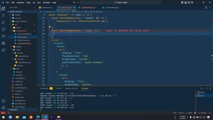The width and height of the screenshot is (213, 120).
Task: Open the File menu
Action: [7, 2]
